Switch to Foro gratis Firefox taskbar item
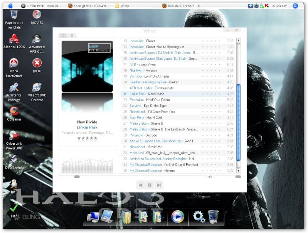This screenshot has height=233, width=308. tap(88, 6)
